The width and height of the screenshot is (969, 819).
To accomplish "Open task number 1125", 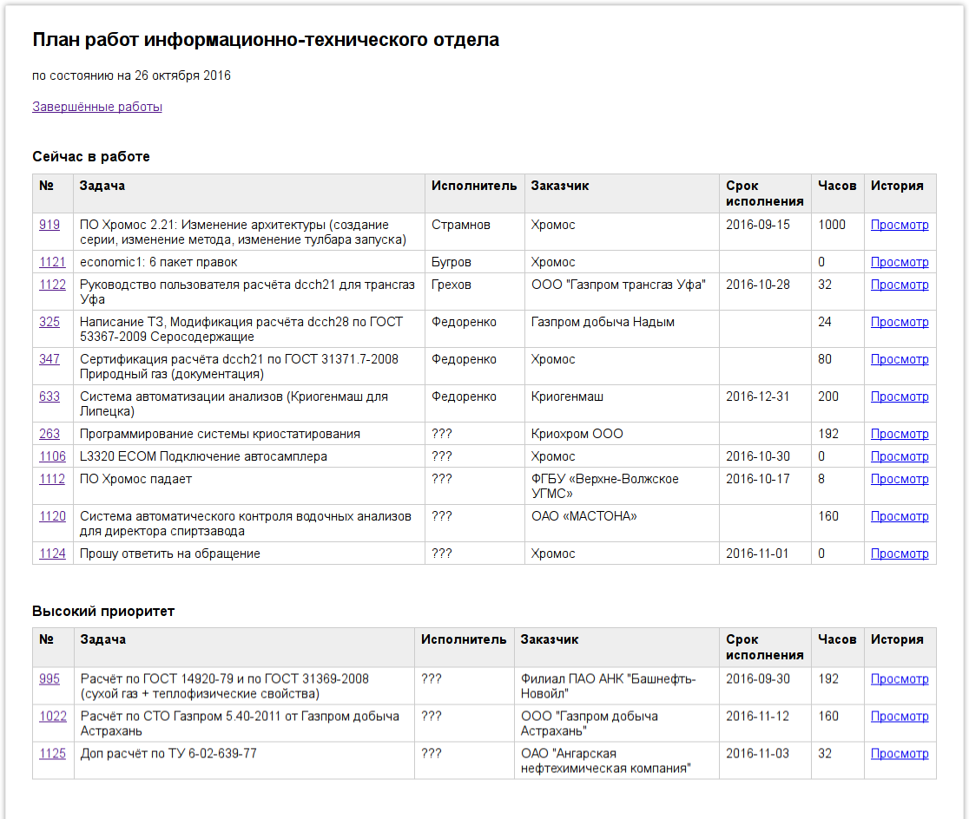I will coord(52,753).
